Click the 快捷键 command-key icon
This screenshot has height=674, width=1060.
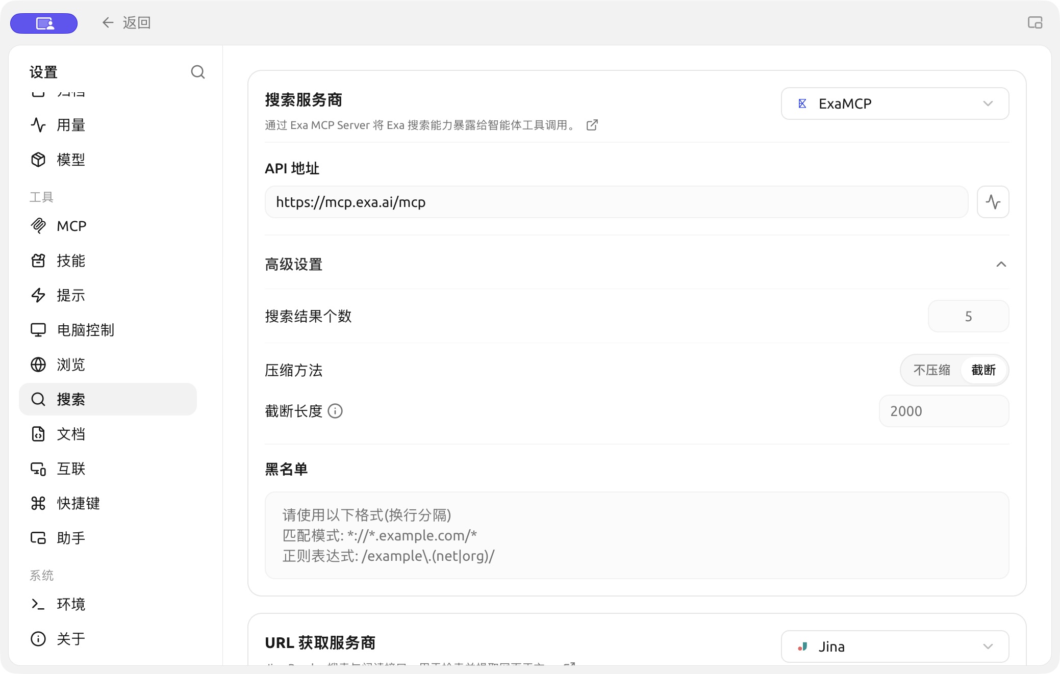(38, 503)
